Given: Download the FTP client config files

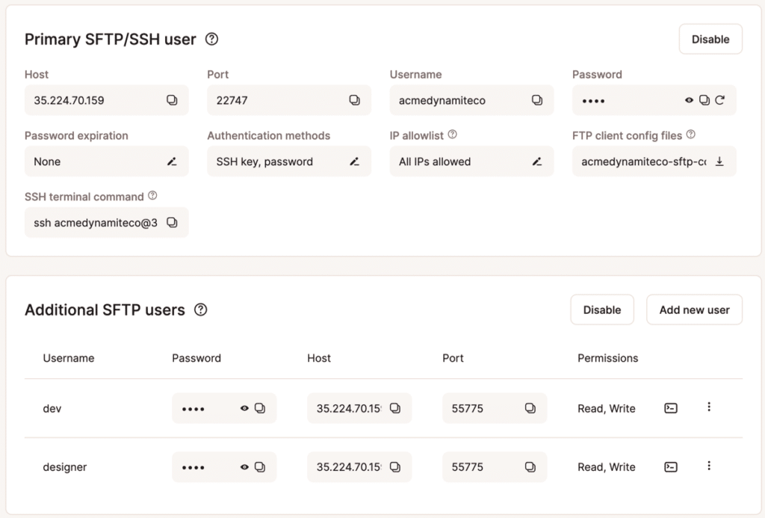Looking at the screenshot, I should (x=719, y=161).
